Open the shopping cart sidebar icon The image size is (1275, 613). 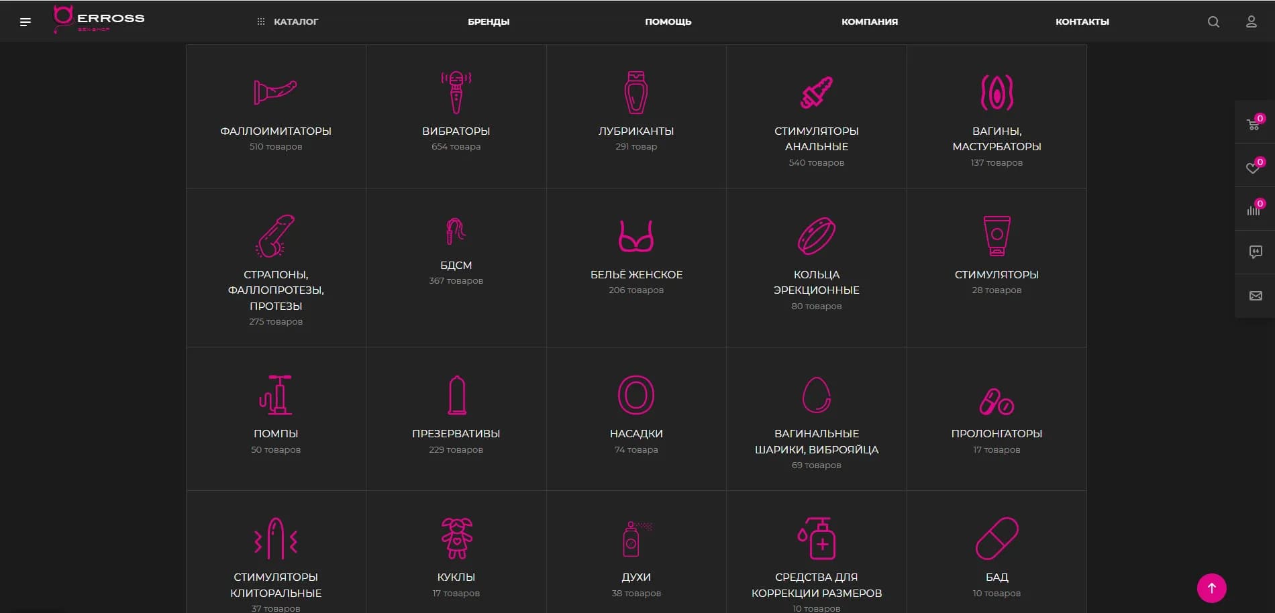[1254, 123]
